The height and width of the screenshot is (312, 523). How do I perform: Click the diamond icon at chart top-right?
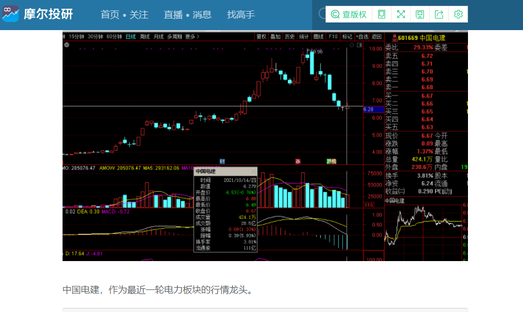[x=352, y=45]
